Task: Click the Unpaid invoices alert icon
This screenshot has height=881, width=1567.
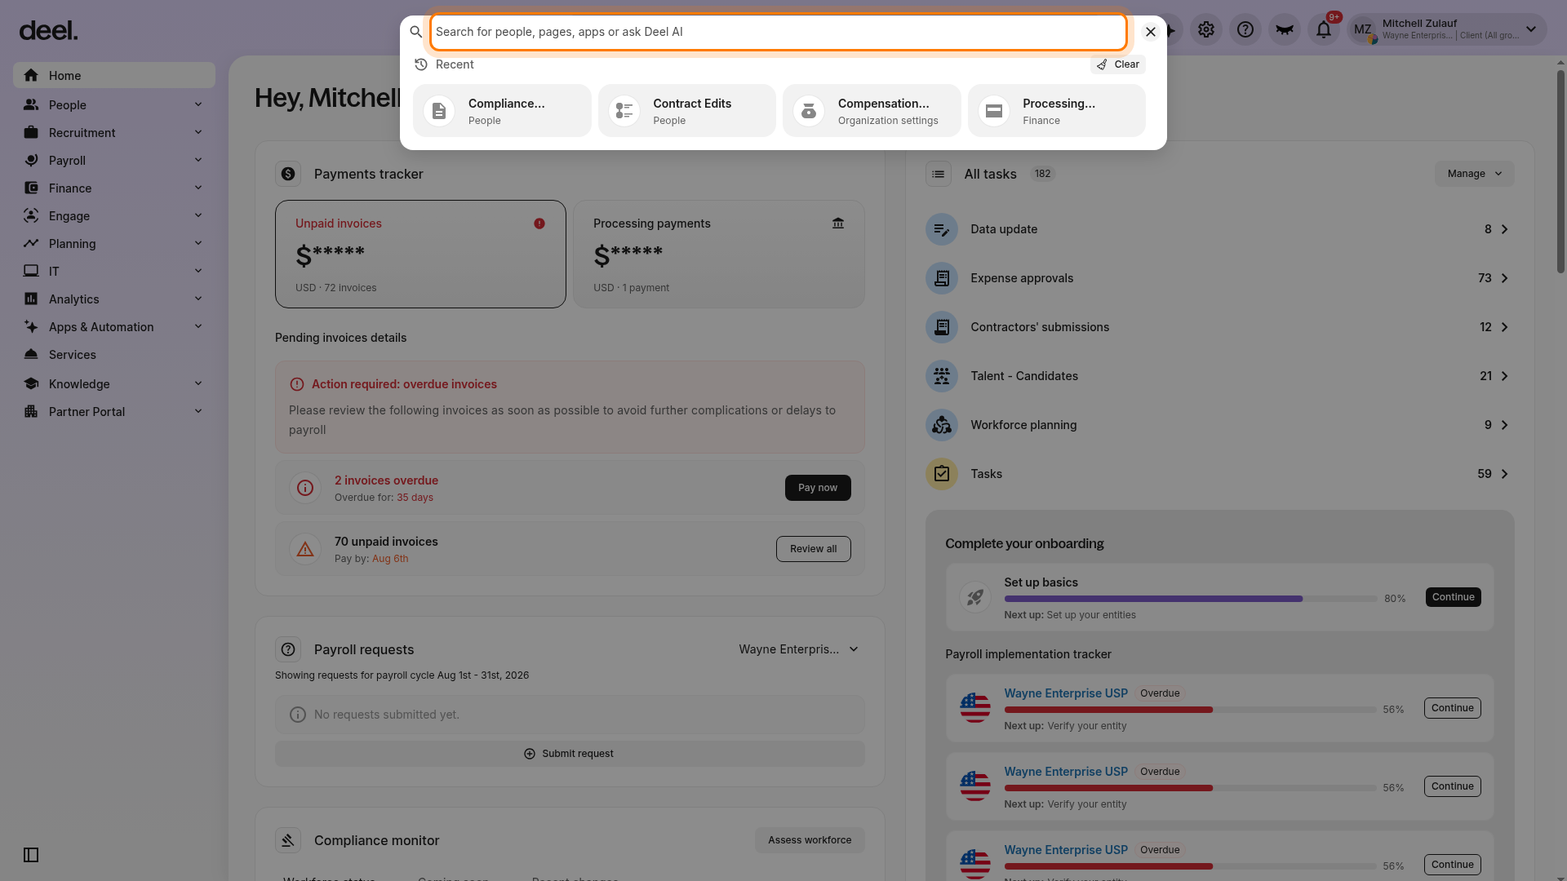Action: pos(539,224)
